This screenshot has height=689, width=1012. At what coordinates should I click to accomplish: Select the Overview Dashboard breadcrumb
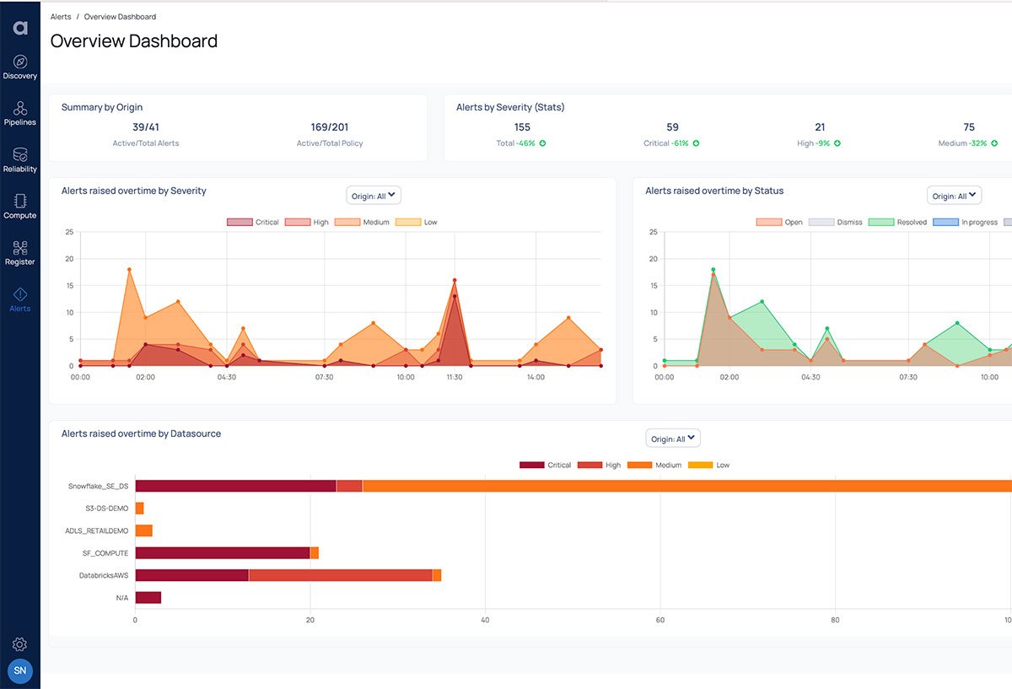tap(120, 16)
